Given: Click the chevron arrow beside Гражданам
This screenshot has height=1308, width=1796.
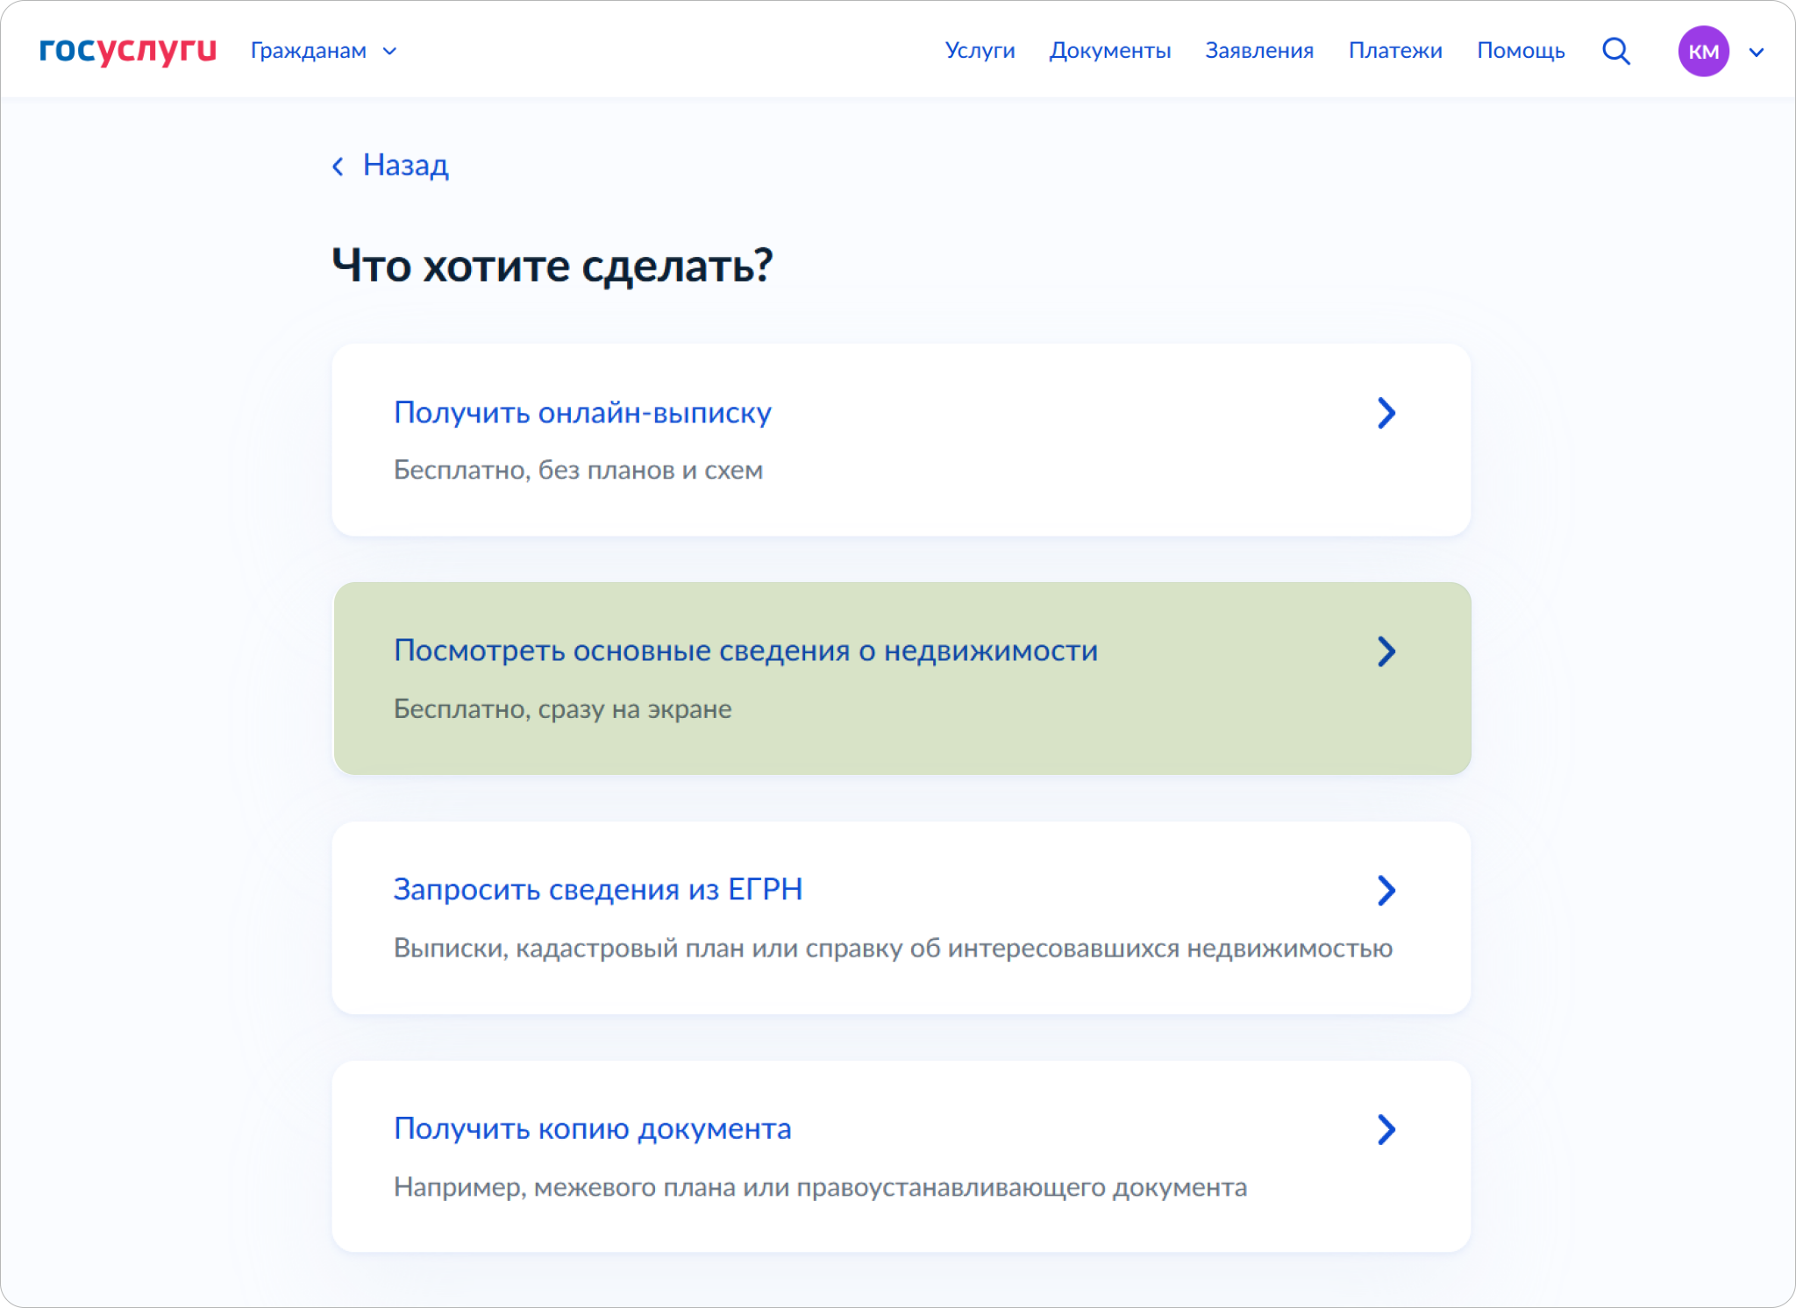Looking at the screenshot, I should pos(390,52).
